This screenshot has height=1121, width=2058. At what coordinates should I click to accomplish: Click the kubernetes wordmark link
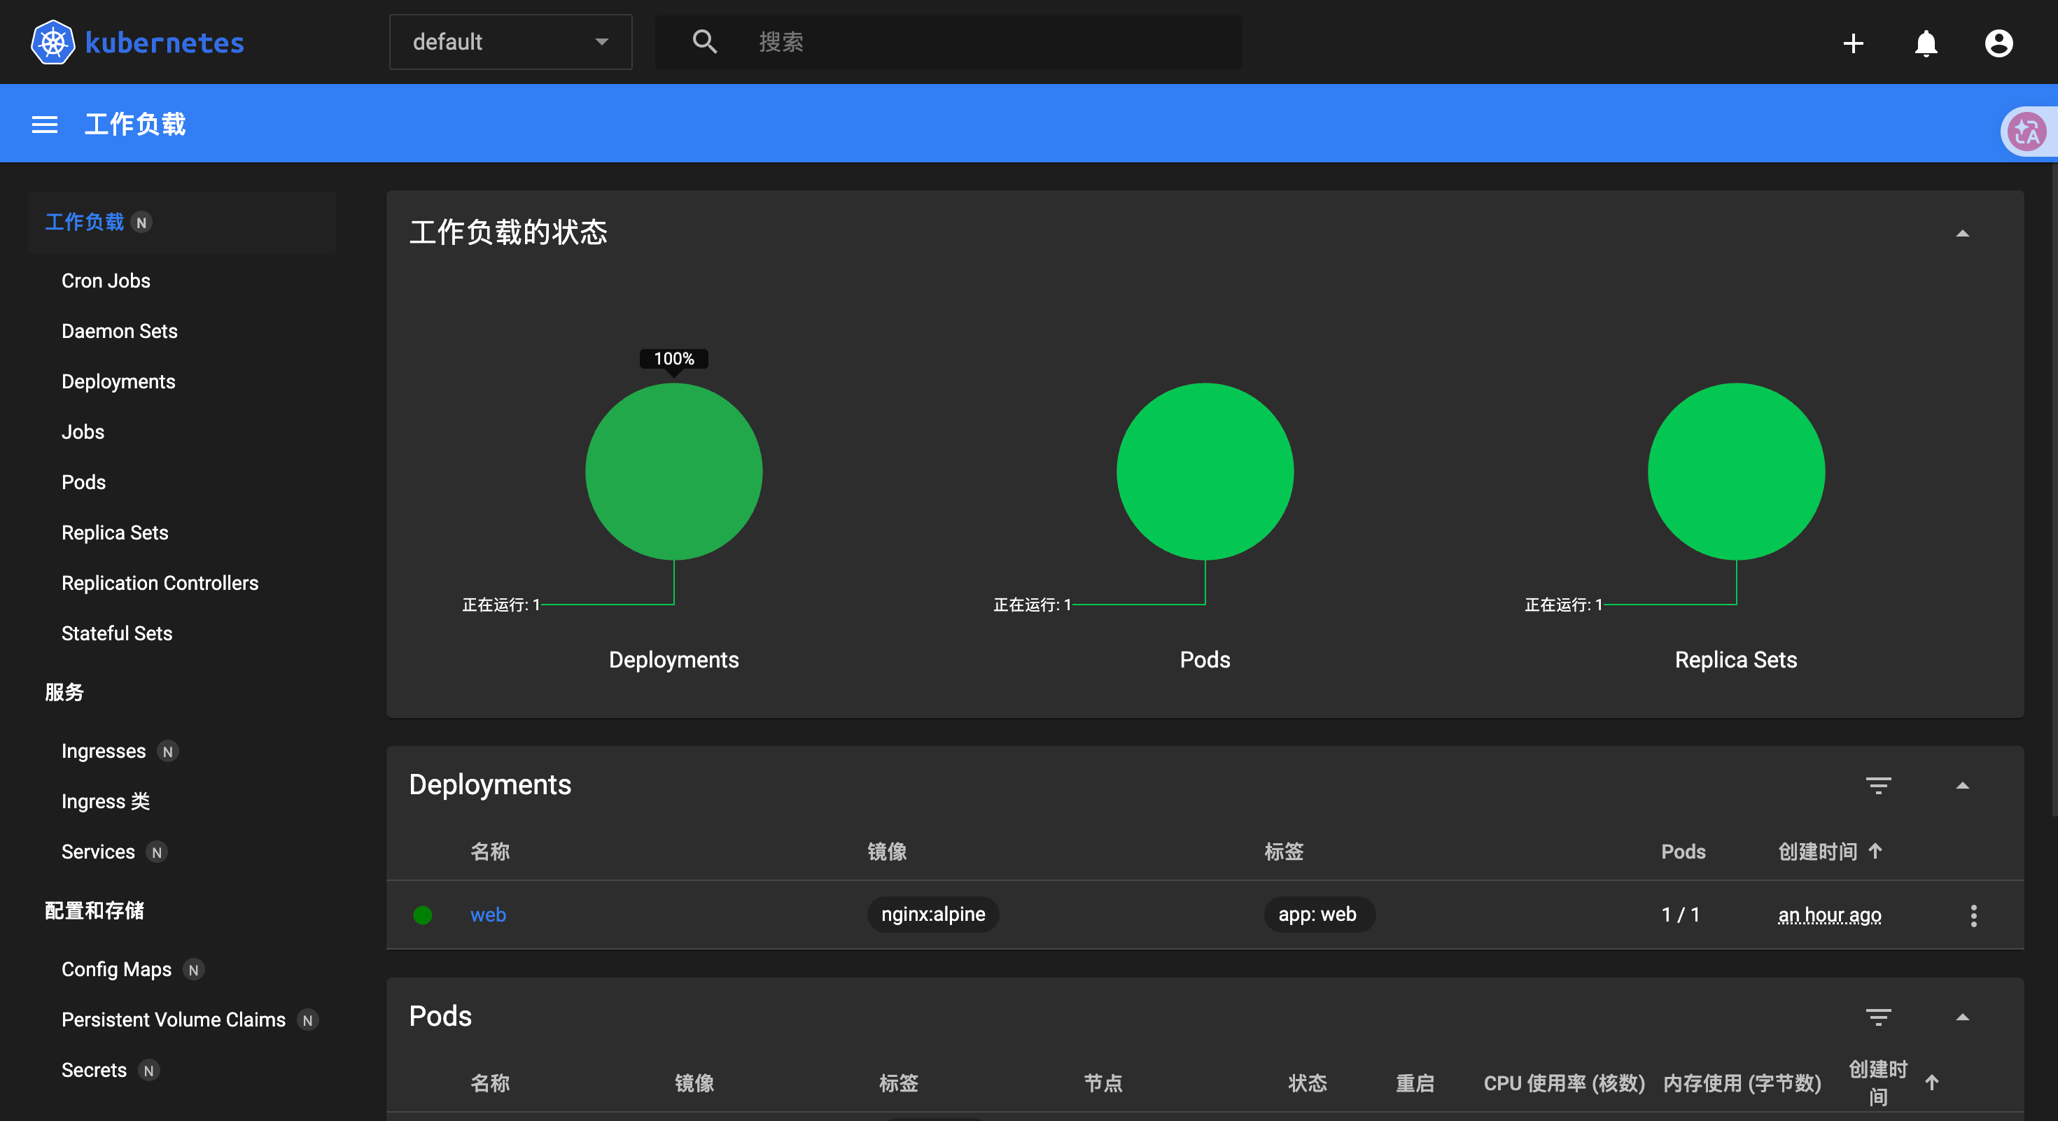point(164,43)
